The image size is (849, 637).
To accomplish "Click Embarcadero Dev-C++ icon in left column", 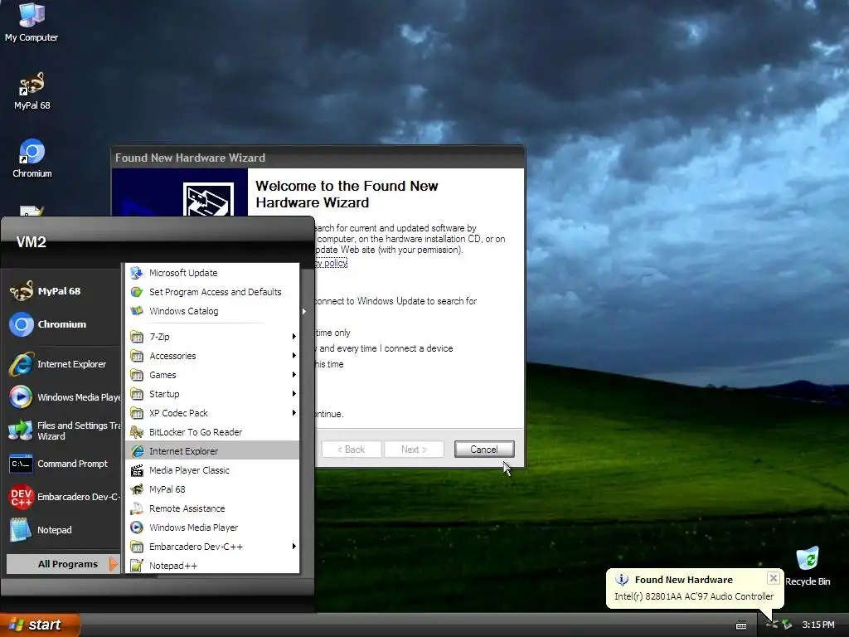I will 21,497.
